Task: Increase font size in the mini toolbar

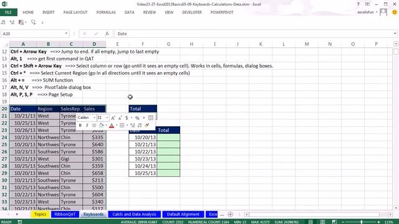Action: pos(113,118)
